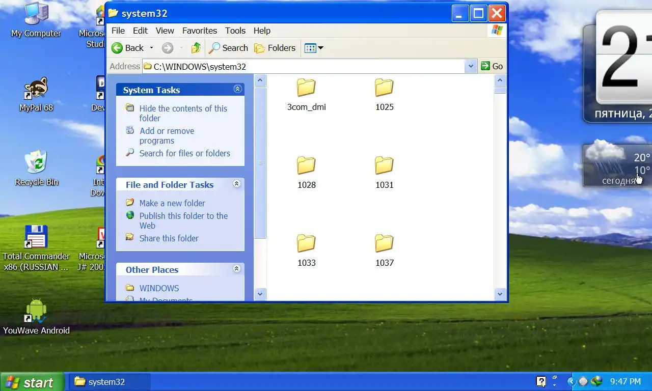This screenshot has width=652, height=391.
Task: Click the help question mark tray icon
Action: (x=541, y=381)
